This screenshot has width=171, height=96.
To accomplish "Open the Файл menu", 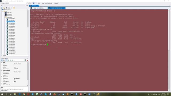I will tap(39, 3).
